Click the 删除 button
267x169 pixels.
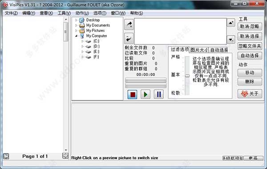coord(250,82)
